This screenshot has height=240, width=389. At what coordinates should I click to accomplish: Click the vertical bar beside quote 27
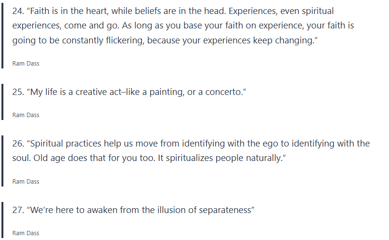click(2, 220)
